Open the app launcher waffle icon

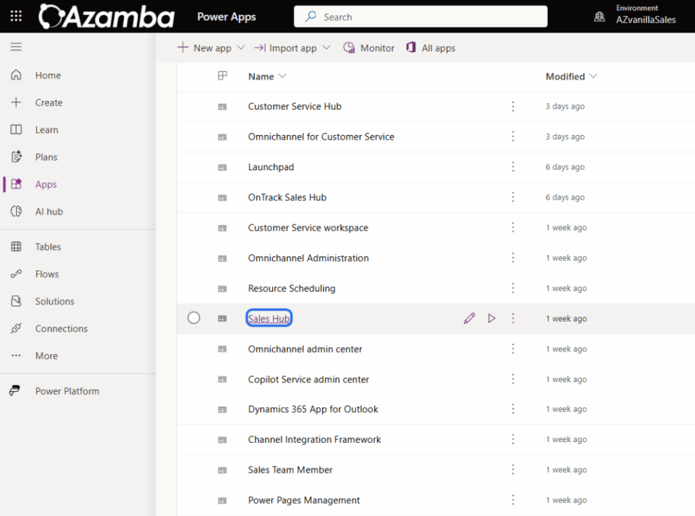pyautogui.click(x=16, y=16)
